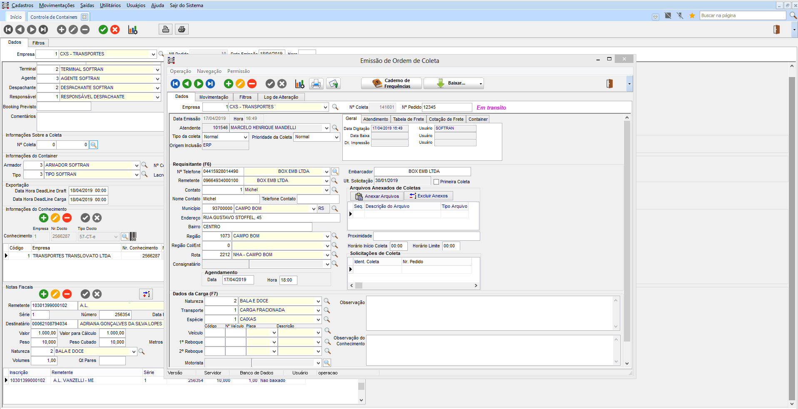This screenshot has width=798, height=409.
Task: Open the Utilitários menu
Action: [x=110, y=5]
